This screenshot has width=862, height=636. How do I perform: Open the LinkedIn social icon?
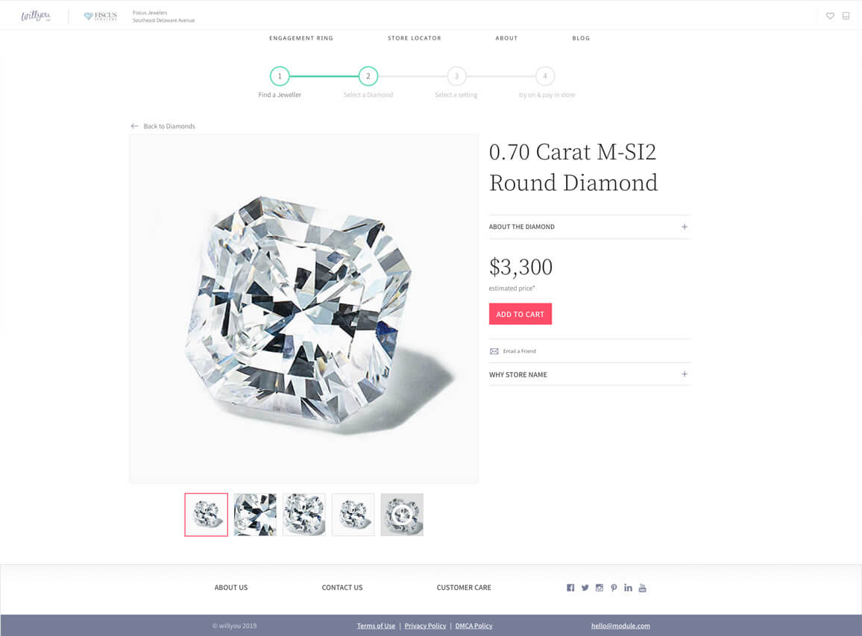(628, 588)
